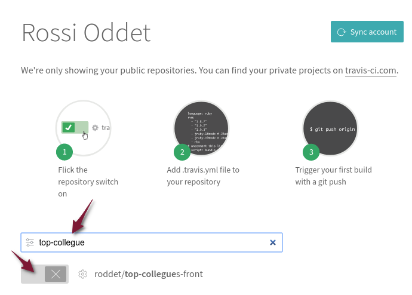
Task: Click the Rossi Oddet account heading
Action: click(86, 33)
